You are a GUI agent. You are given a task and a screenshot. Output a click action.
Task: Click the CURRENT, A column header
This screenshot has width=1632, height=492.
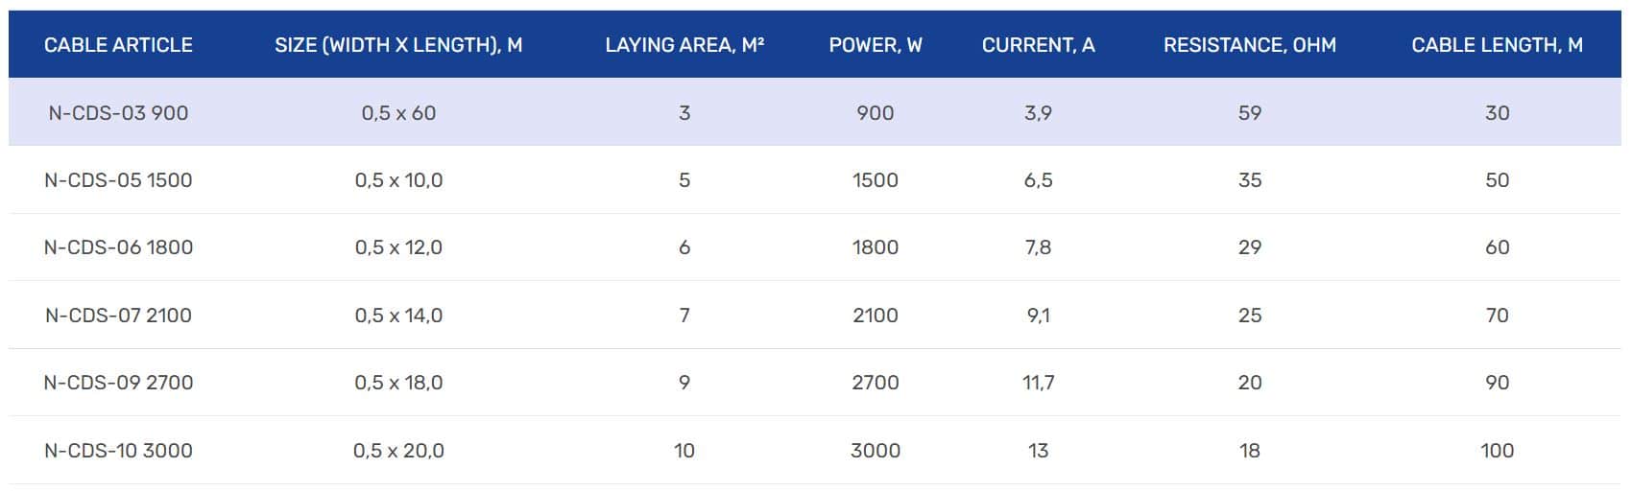point(1038,45)
